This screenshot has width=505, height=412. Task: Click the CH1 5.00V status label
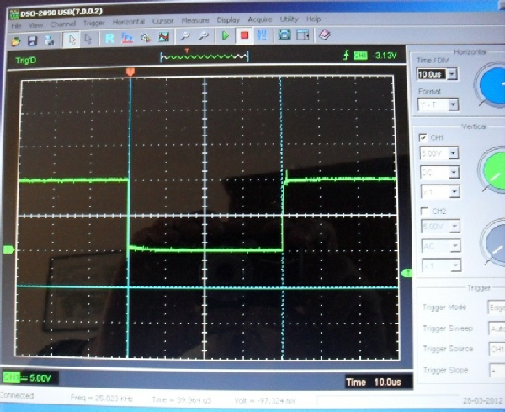(x=29, y=378)
